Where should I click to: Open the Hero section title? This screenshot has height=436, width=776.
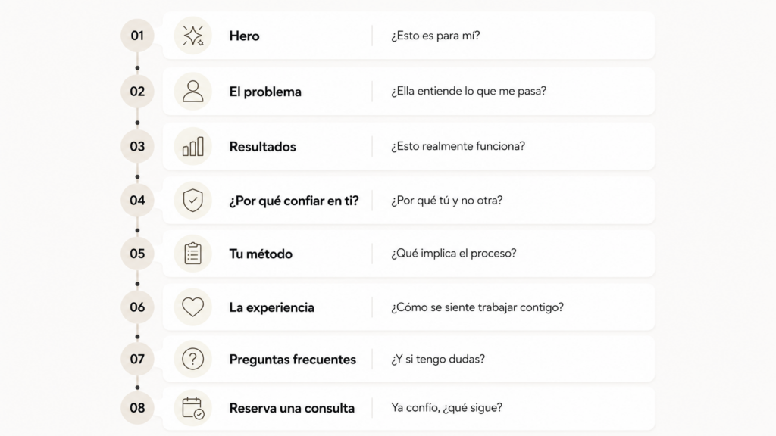click(245, 36)
